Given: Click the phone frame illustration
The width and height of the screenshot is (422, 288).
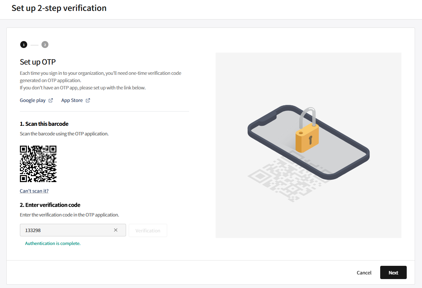Looking at the screenshot, I should pyautogui.click(x=309, y=142).
